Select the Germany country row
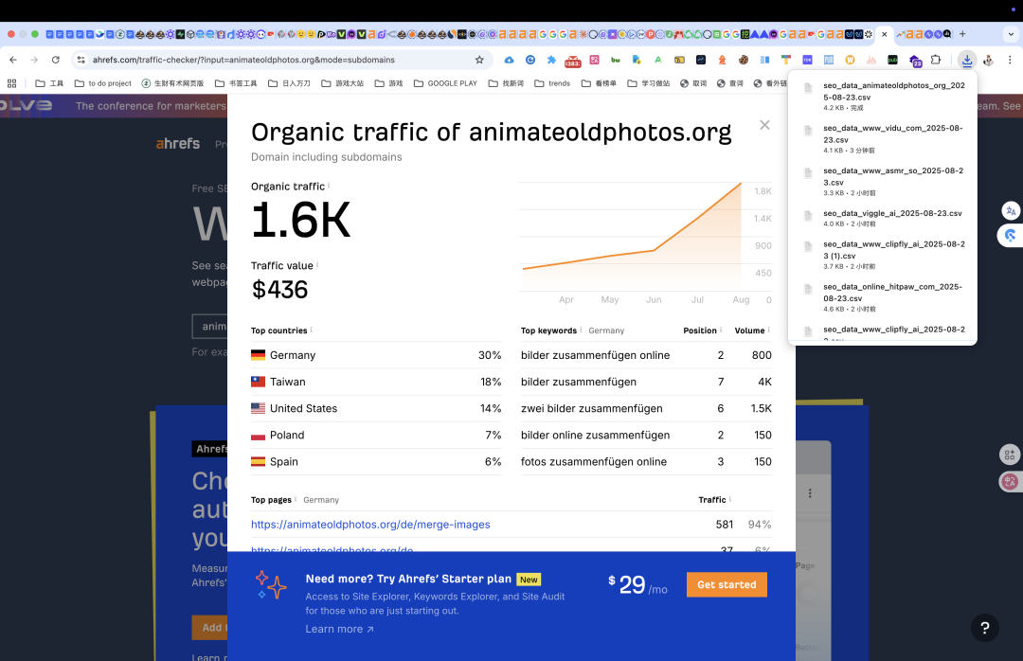The width and height of the screenshot is (1023, 661). click(x=376, y=355)
